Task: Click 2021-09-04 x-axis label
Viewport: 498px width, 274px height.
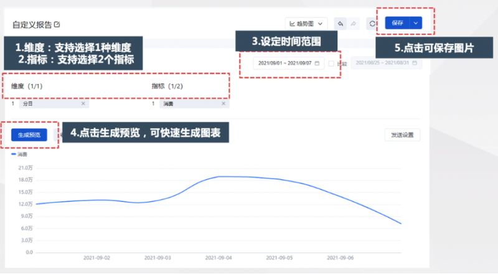Action: (218, 258)
